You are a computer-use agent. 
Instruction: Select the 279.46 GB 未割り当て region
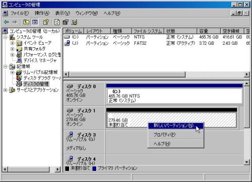pyautogui.click(x=171, y=120)
